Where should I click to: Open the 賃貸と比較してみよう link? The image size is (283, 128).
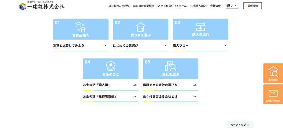pyautogui.click(x=69, y=46)
